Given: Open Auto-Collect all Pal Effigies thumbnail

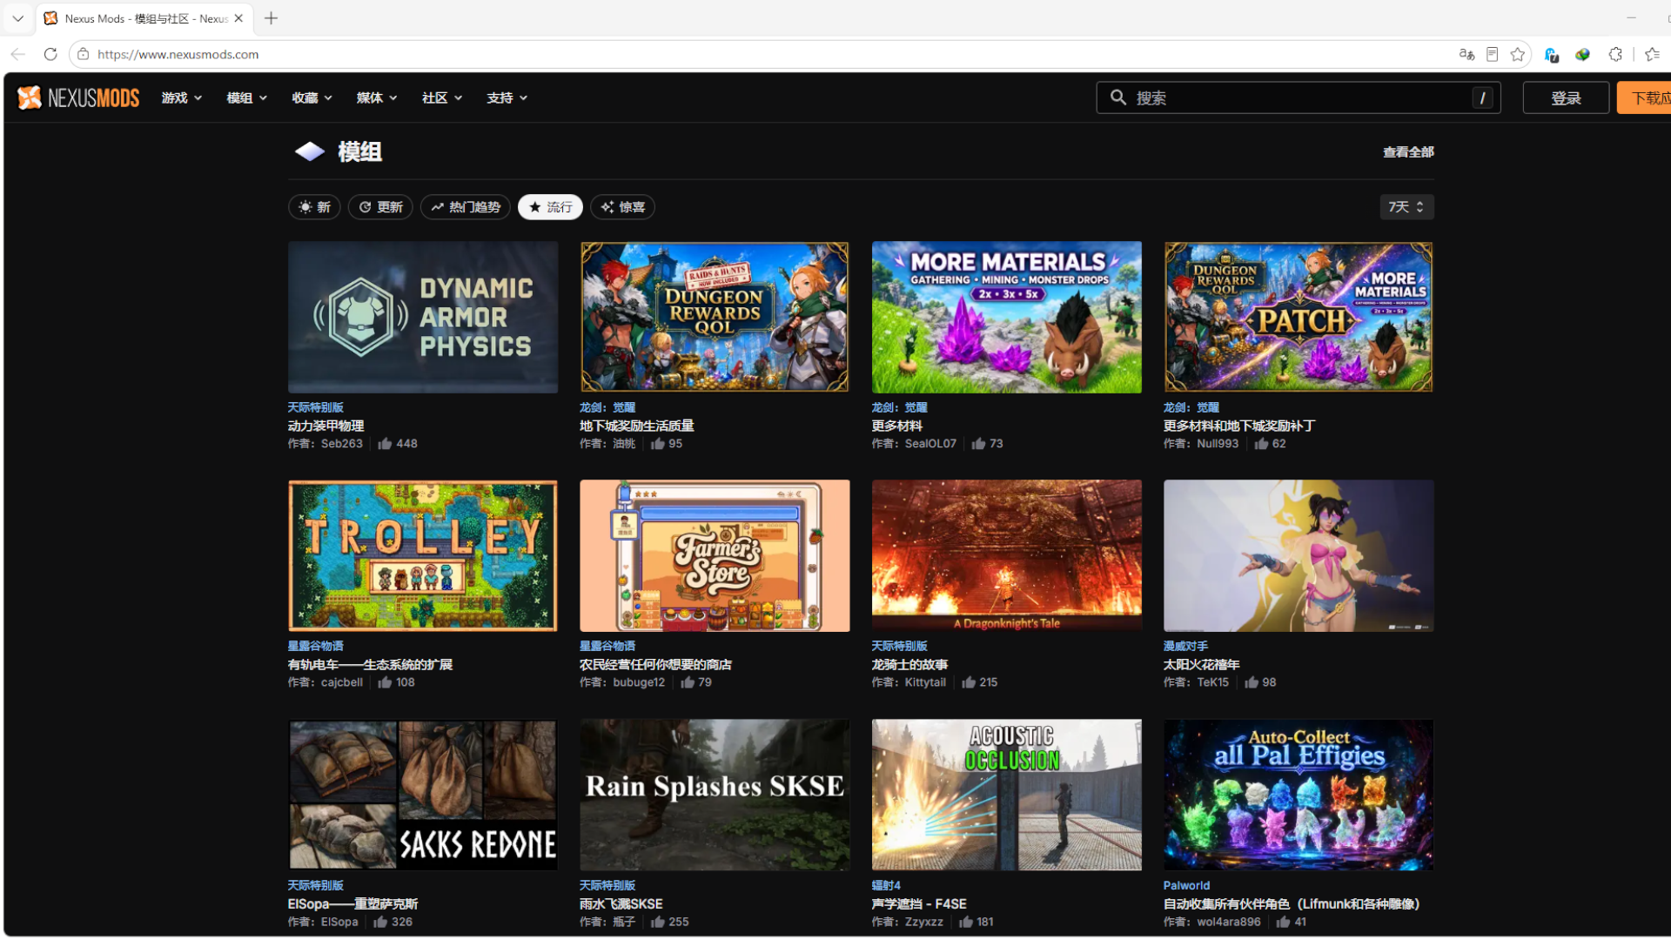Looking at the screenshot, I should click(x=1299, y=795).
